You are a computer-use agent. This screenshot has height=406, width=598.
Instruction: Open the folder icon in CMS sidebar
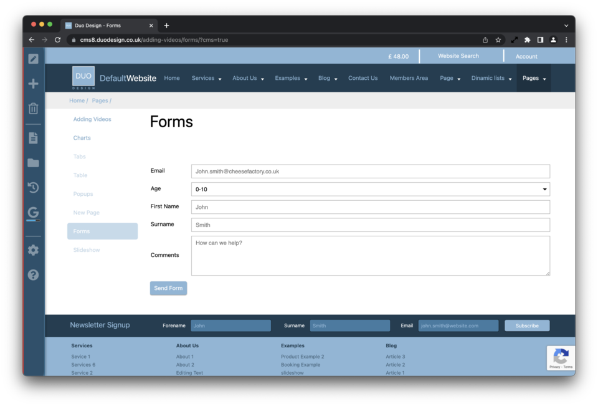click(33, 163)
